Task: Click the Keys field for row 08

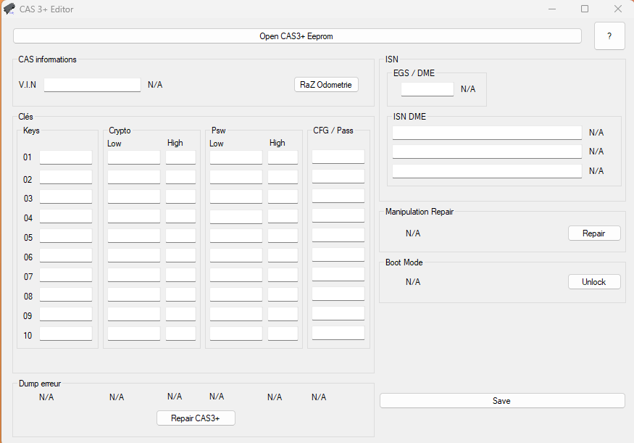Action: click(x=66, y=294)
